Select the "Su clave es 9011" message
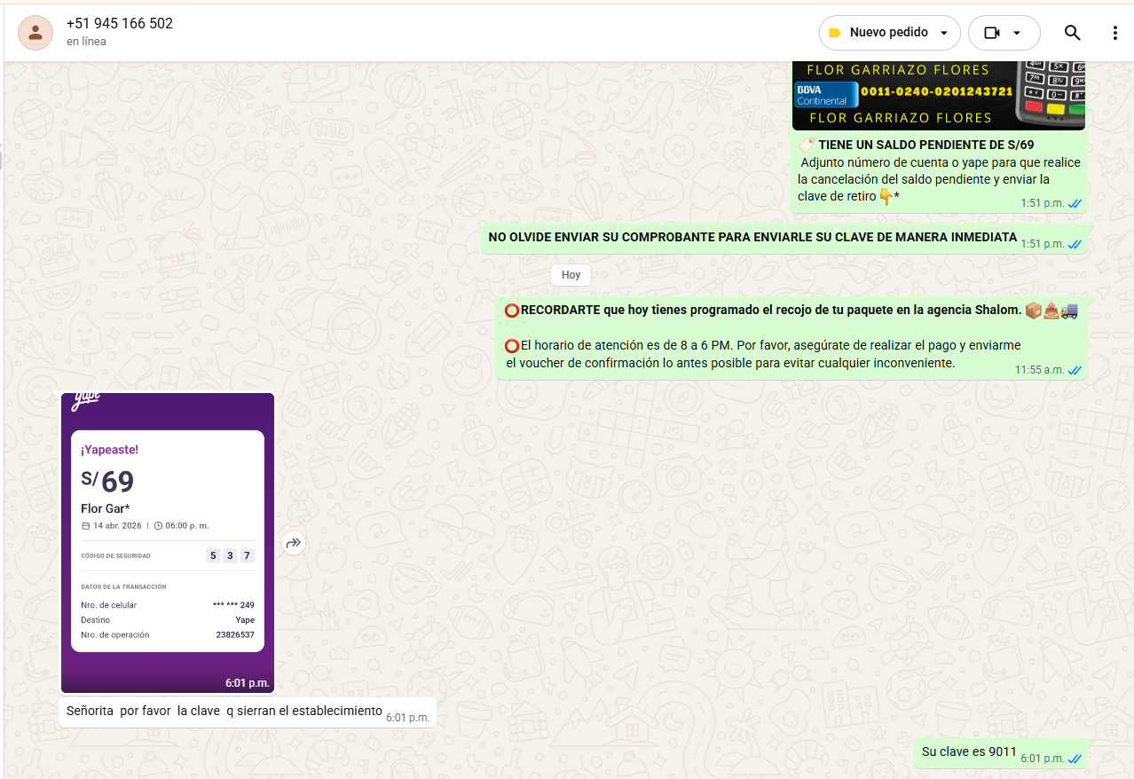The width and height of the screenshot is (1134, 779). [968, 752]
